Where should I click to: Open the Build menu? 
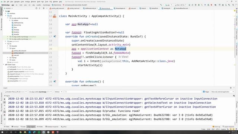pos(39,1)
